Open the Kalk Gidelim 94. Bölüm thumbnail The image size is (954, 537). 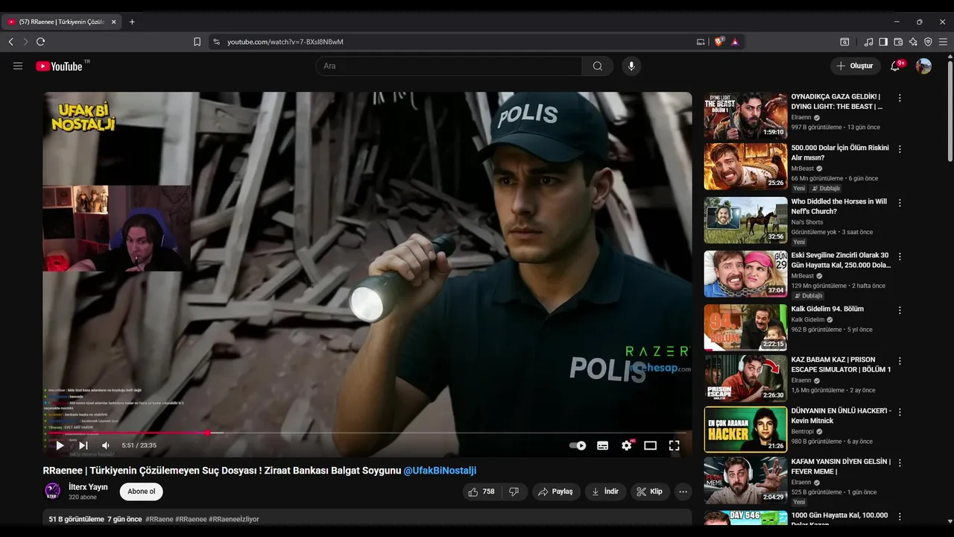point(745,327)
